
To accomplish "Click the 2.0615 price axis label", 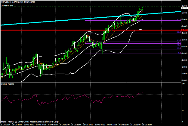I will tap(185, 40).
